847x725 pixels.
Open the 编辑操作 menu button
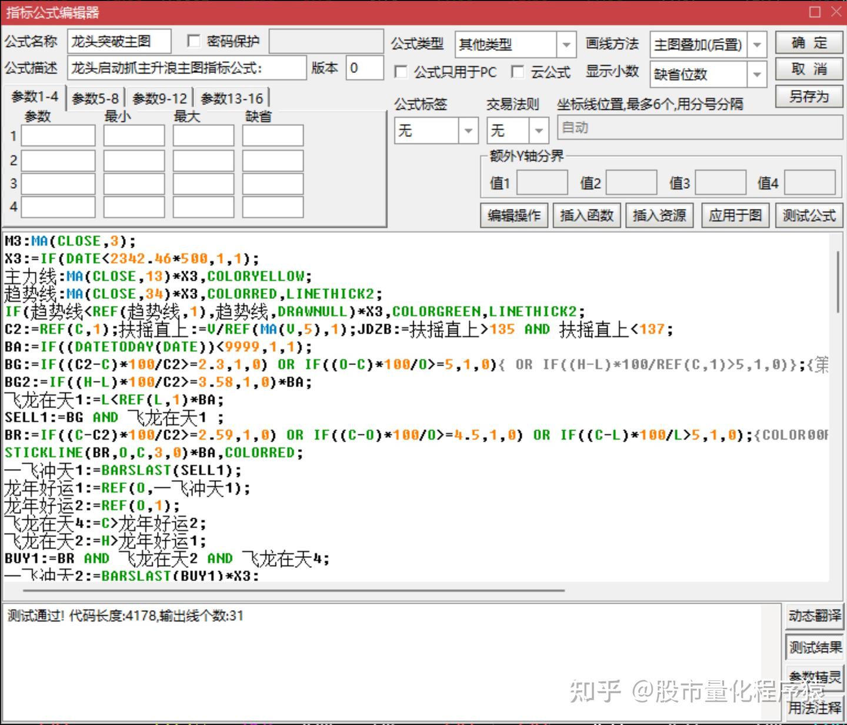514,215
